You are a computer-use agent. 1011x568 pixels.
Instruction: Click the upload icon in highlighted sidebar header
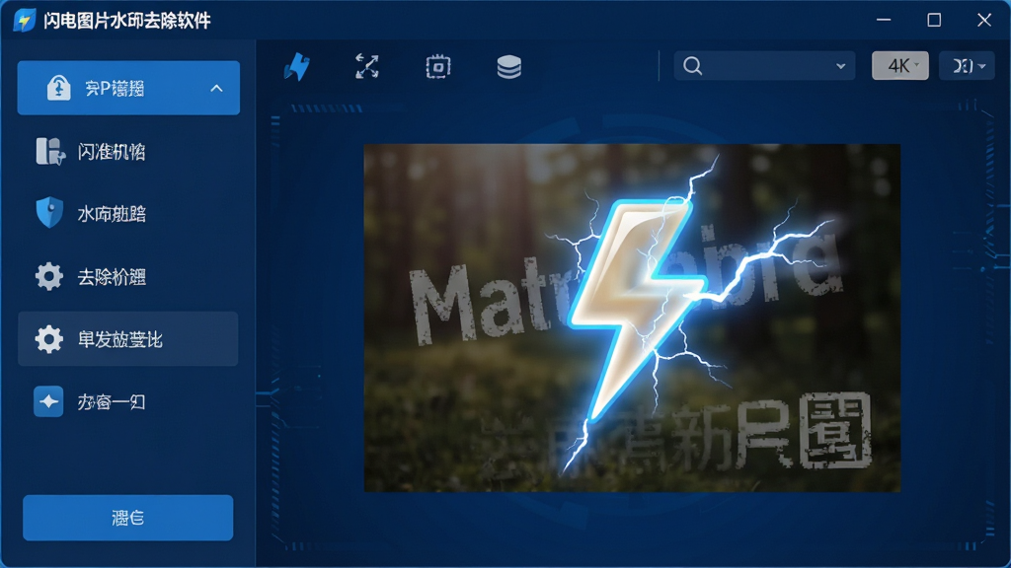click(x=58, y=88)
